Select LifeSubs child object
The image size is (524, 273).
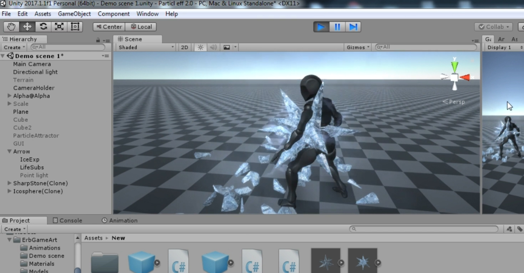coord(32,168)
